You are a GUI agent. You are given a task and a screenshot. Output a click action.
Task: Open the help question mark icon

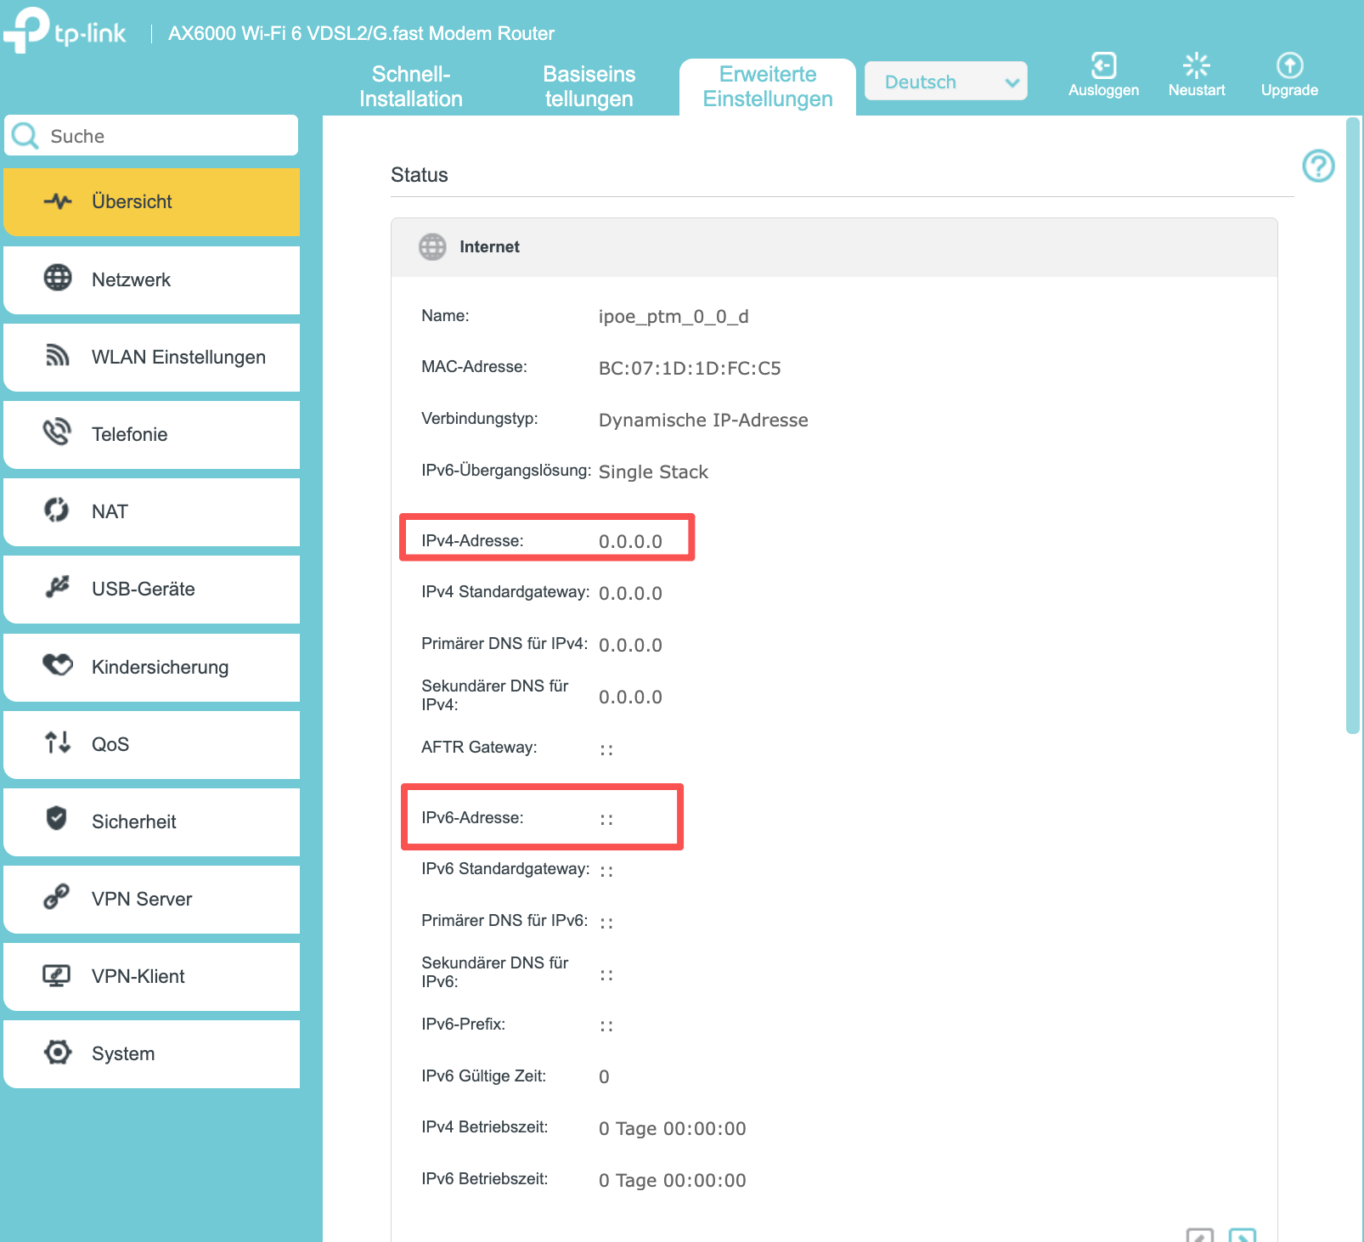pos(1318,166)
